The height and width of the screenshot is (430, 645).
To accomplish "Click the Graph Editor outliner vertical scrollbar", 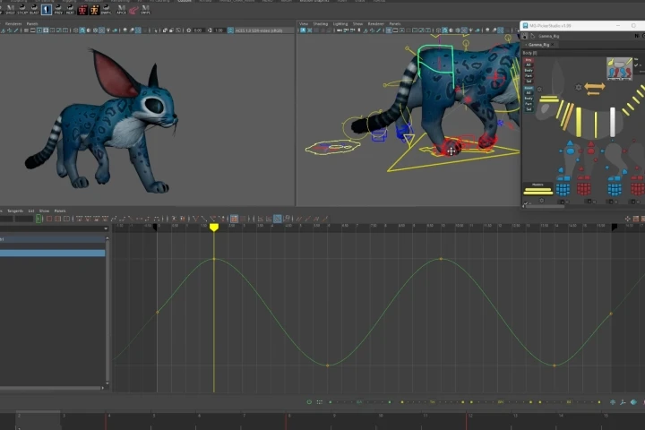I will tap(107, 311).
